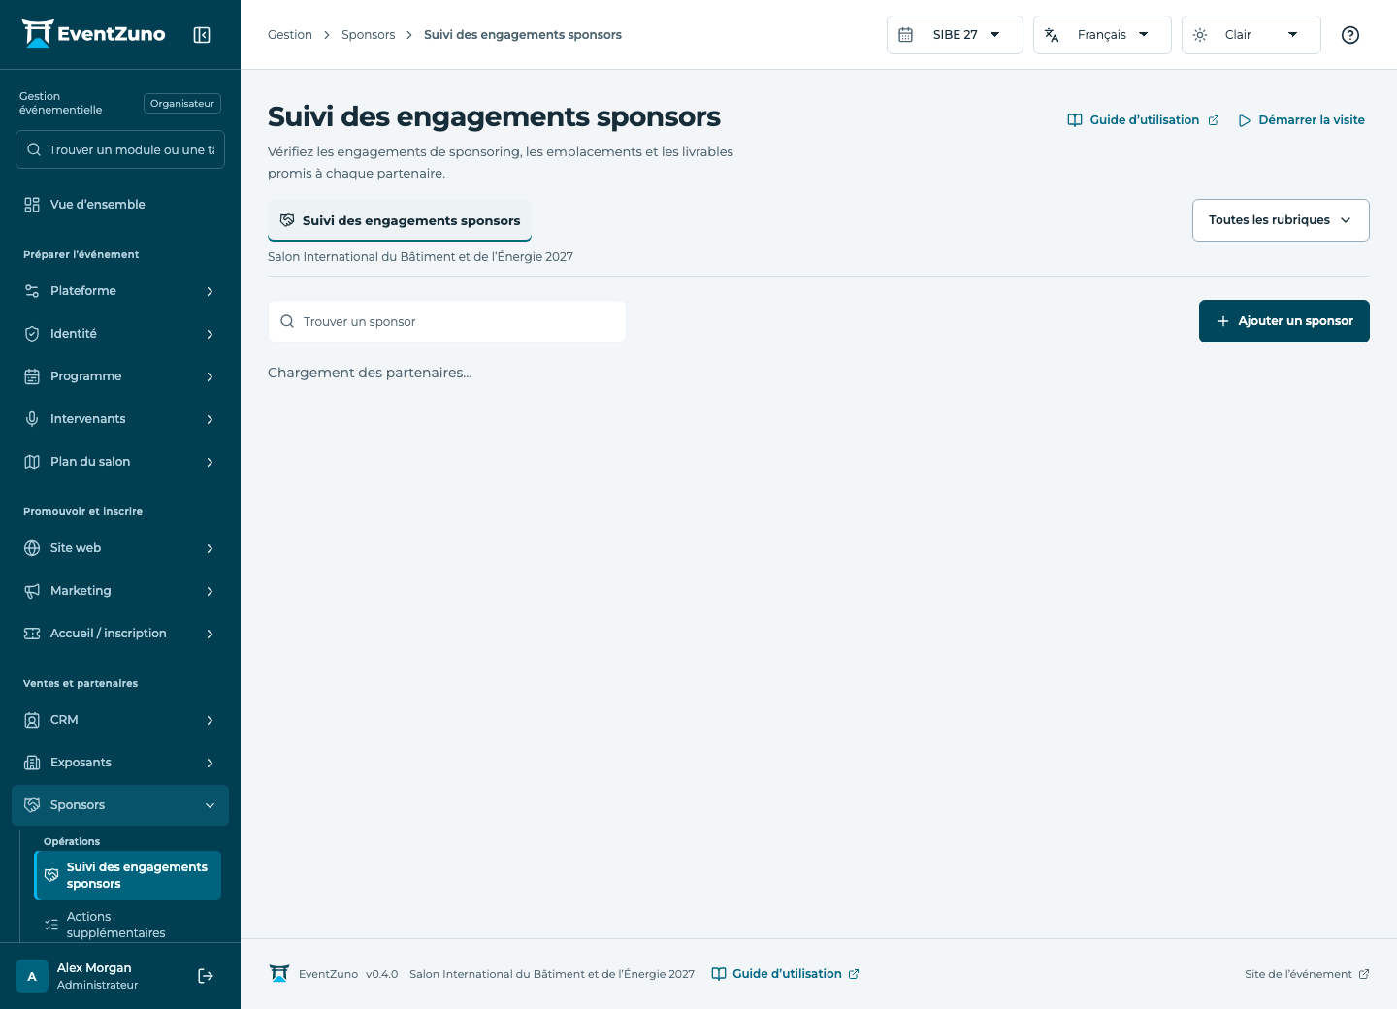Click the CRM contact icon

(32, 720)
